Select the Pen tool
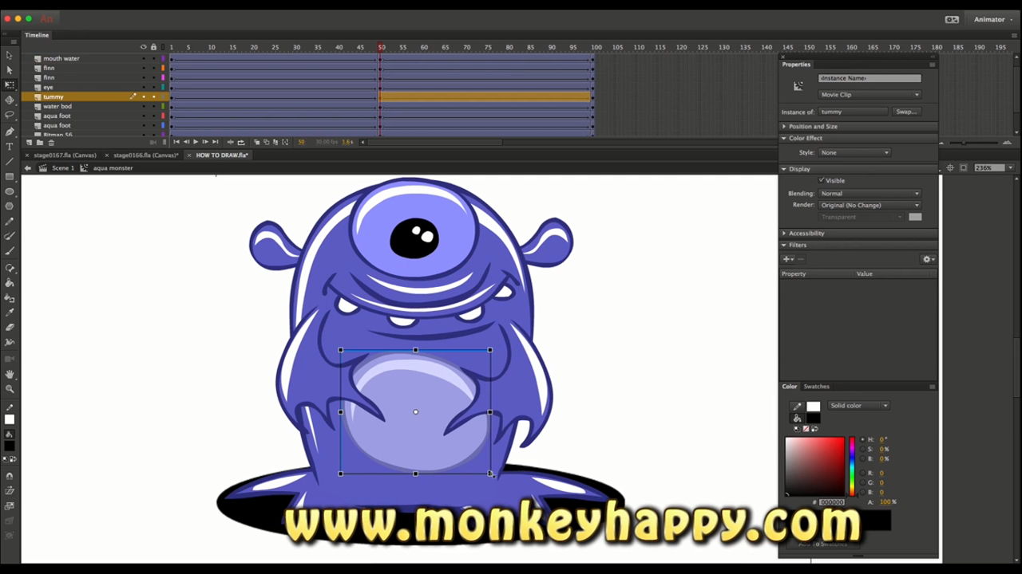 10,132
